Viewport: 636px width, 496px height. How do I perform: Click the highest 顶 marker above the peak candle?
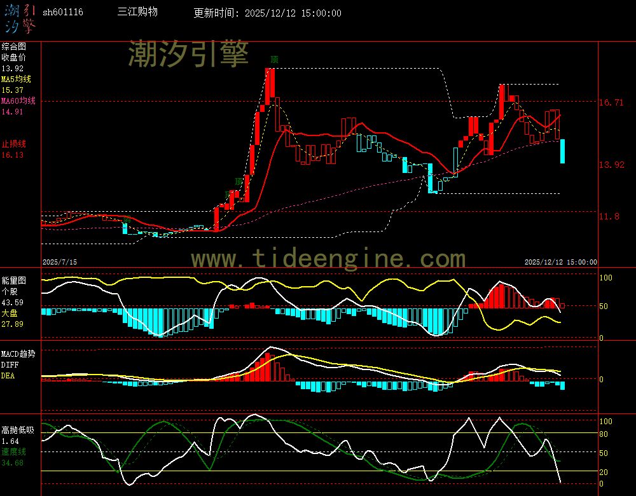(274, 59)
